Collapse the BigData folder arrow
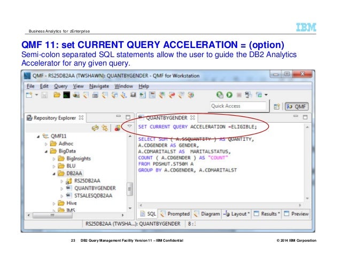 pyautogui.click(x=46, y=152)
